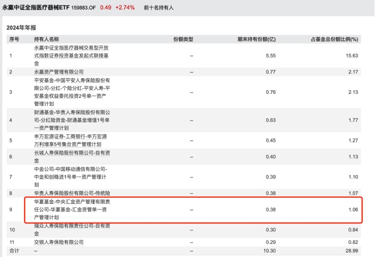Click the 占基金总份额比例(%) column header
This screenshot has width=375, height=257.
tap(334, 39)
